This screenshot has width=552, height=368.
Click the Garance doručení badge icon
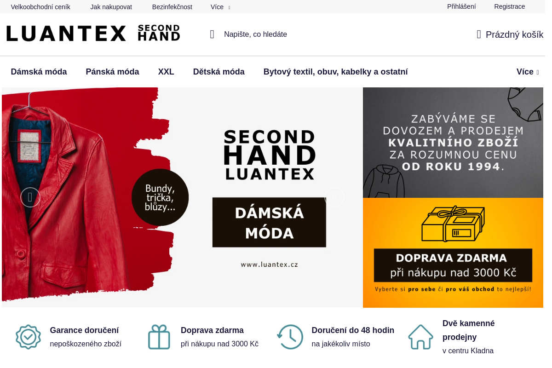coord(29,337)
